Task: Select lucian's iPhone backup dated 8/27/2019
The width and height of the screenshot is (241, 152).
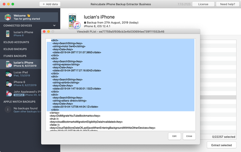Action: tap(21, 64)
